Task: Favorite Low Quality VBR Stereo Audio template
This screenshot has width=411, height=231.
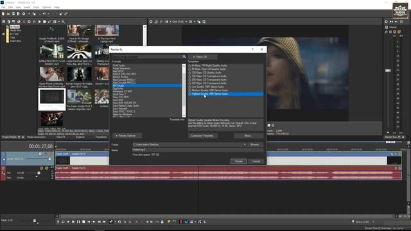Action: 190,87
